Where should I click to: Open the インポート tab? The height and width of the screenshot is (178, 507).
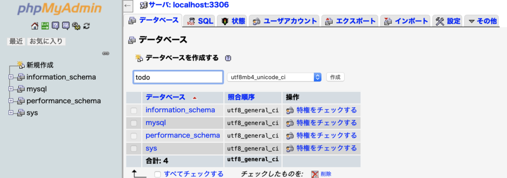pyautogui.click(x=406, y=21)
